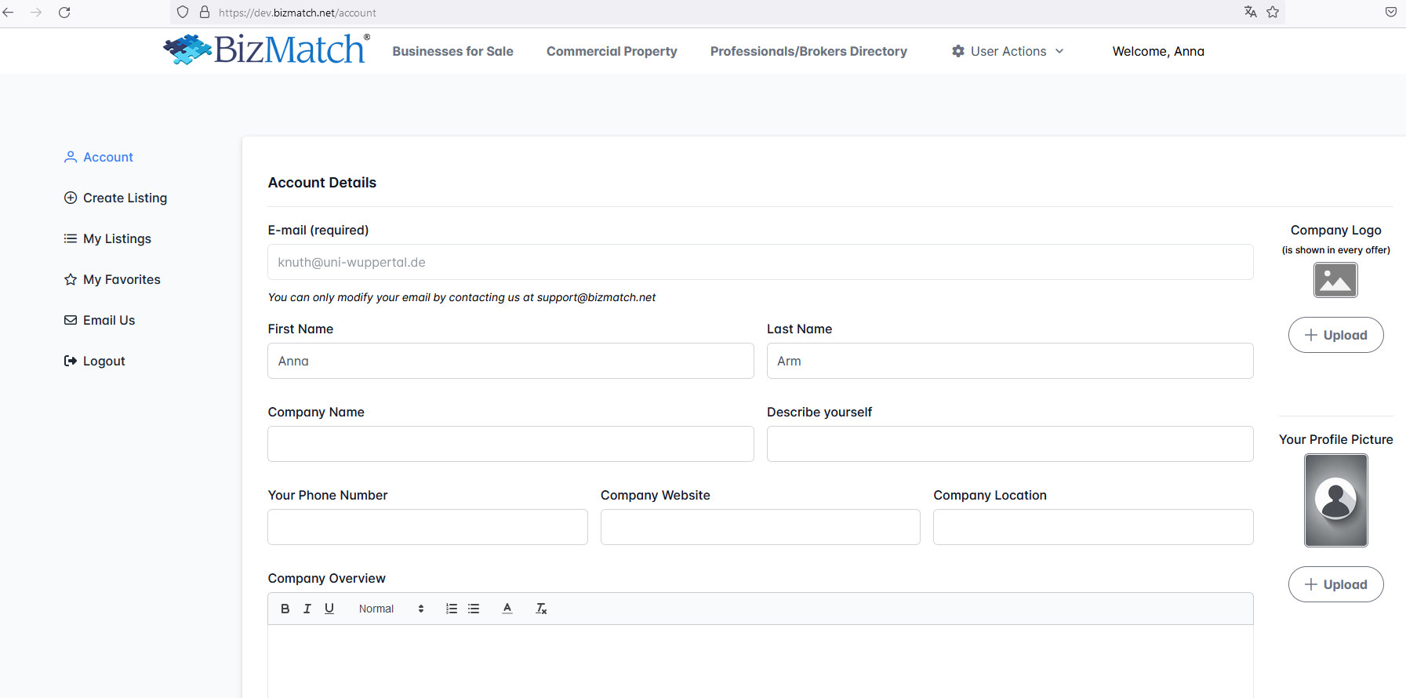The width and height of the screenshot is (1406, 698).
Task: Upload a new profile picture
Action: (1335, 584)
